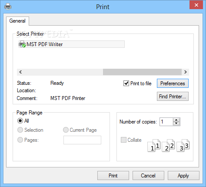The image size is (206, 187).
Task: Select the MST PDF Writer printer icon
Action: (22, 44)
